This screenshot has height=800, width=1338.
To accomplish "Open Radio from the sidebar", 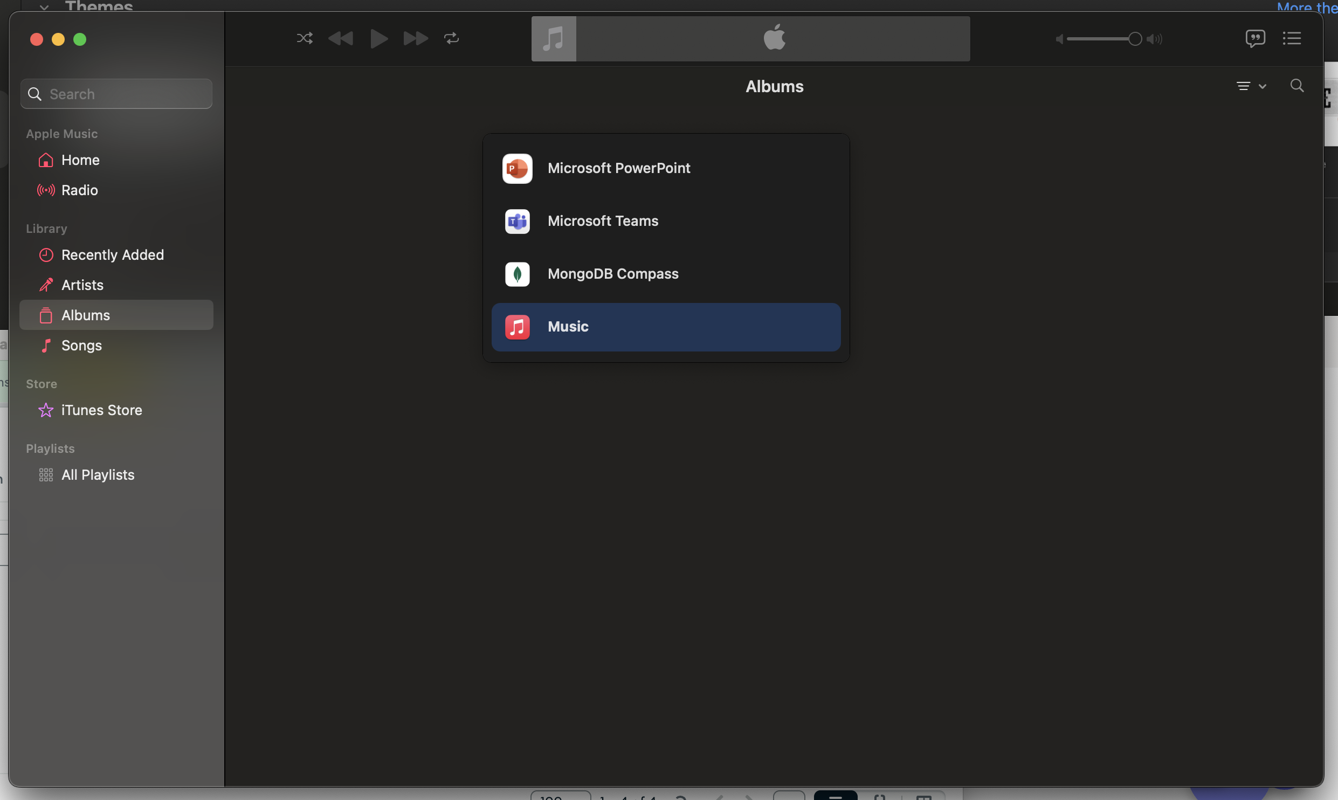I will point(79,190).
